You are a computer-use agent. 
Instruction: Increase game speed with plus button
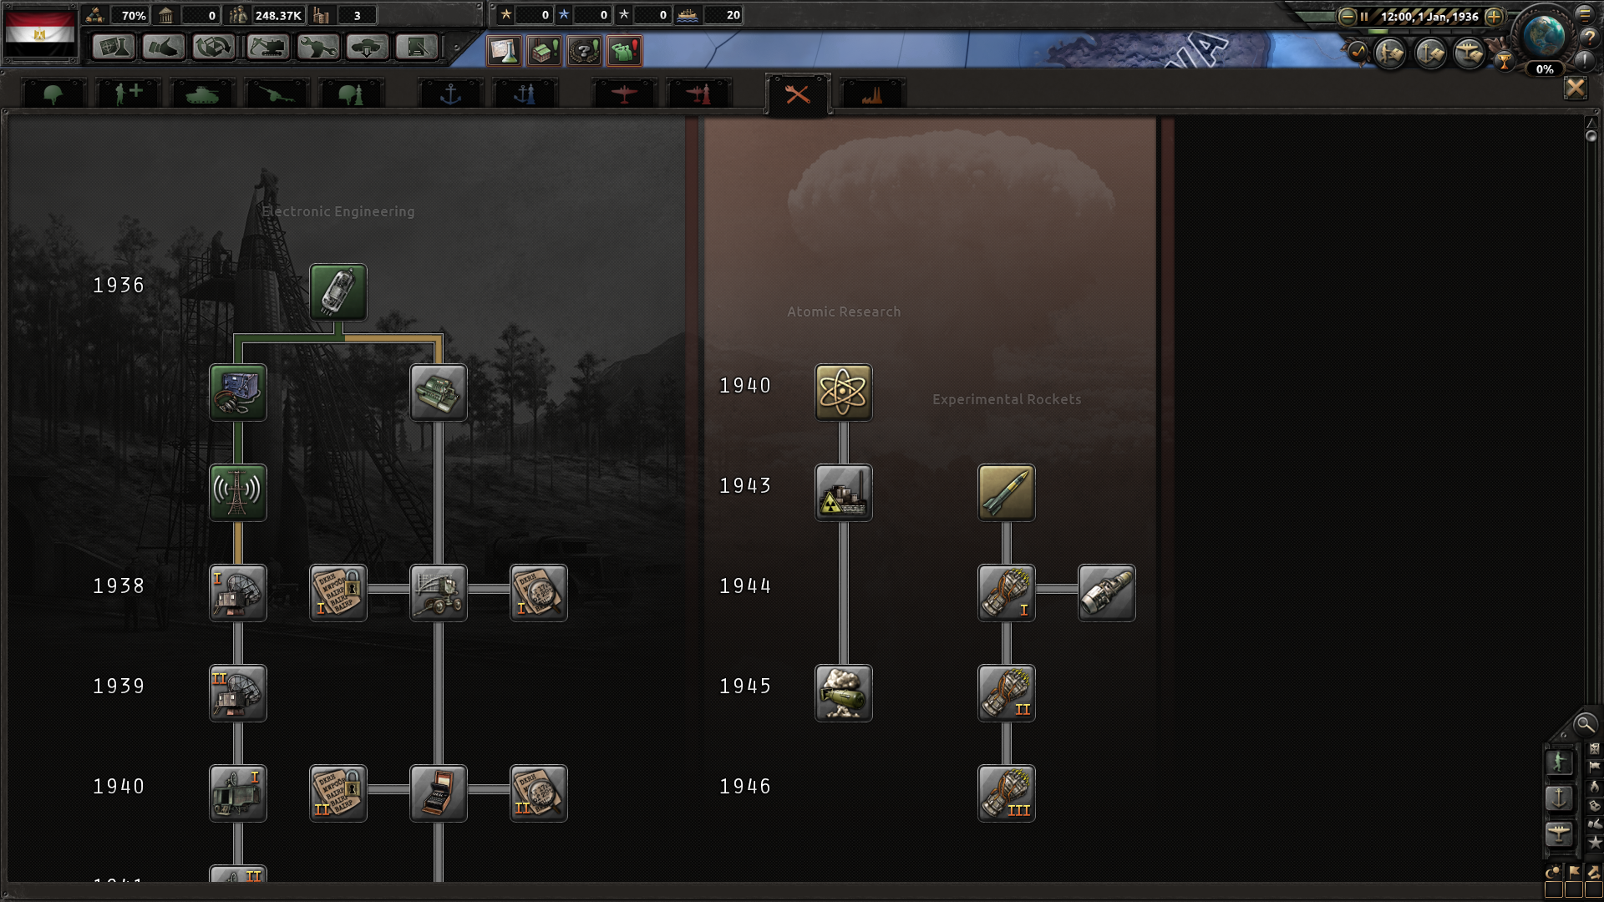tap(1494, 16)
